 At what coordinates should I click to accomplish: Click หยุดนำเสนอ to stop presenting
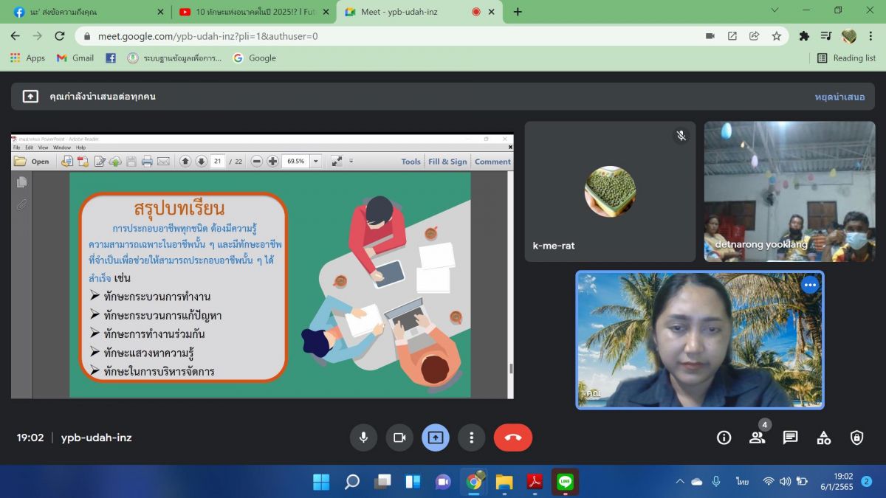pos(839,97)
